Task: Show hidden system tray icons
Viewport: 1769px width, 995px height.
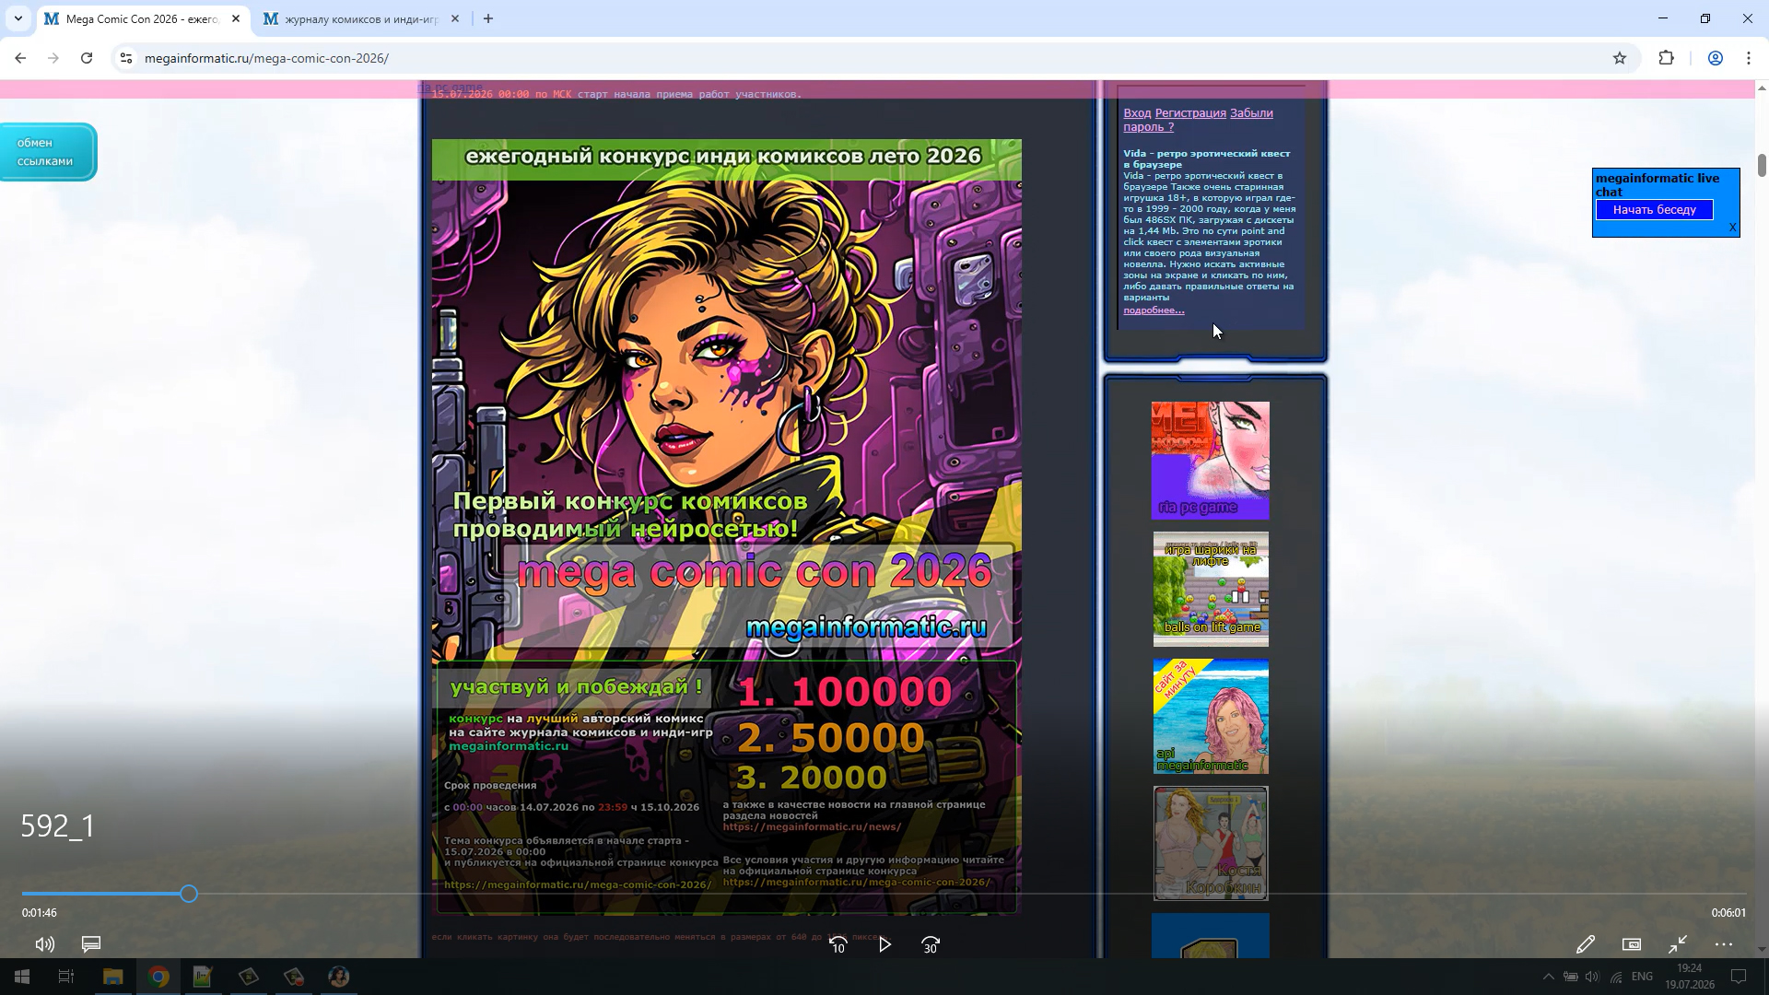Action: (1548, 977)
